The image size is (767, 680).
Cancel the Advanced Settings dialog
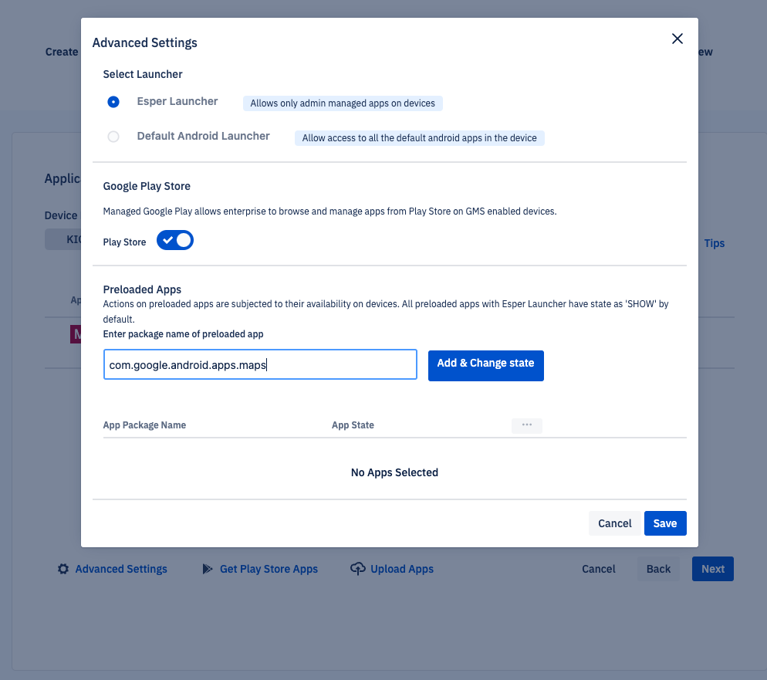(x=614, y=523)
